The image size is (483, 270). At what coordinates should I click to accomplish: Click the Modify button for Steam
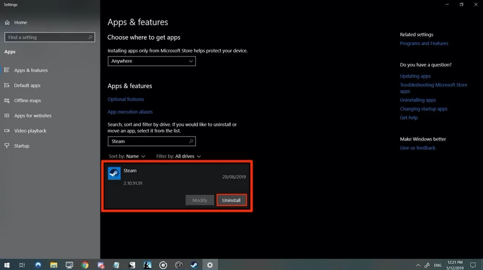coord(200,200)
